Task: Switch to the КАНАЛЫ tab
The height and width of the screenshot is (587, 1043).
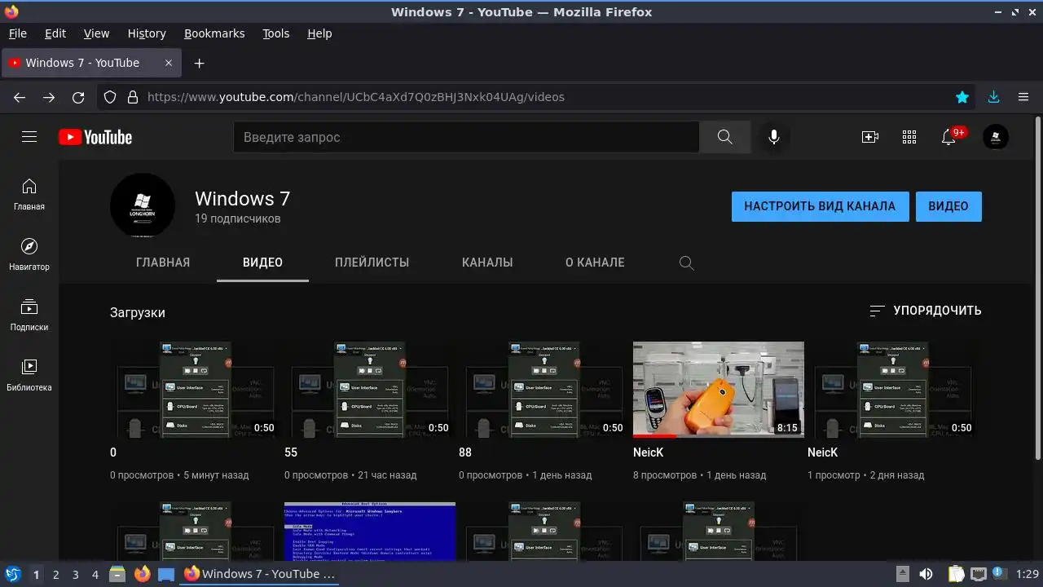Action: tap(487, 263)
